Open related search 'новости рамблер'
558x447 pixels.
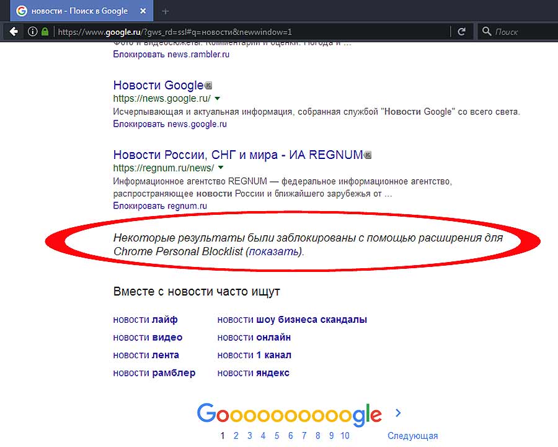click(154, 373)
